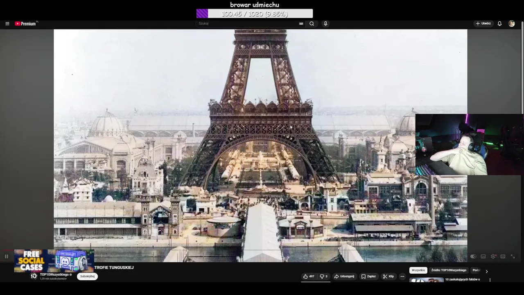Open '10 zaskakujących faktów o' suggested video

463,279
